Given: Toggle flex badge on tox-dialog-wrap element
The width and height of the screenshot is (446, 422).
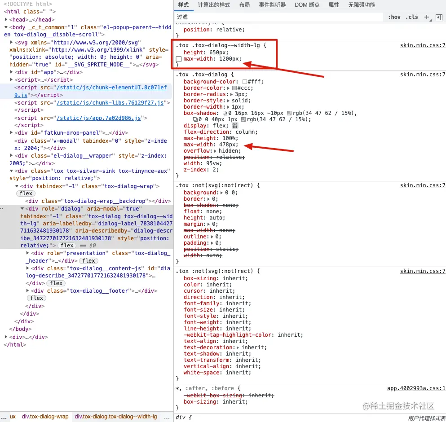Looking at the screenshot, I should (26, 193).
